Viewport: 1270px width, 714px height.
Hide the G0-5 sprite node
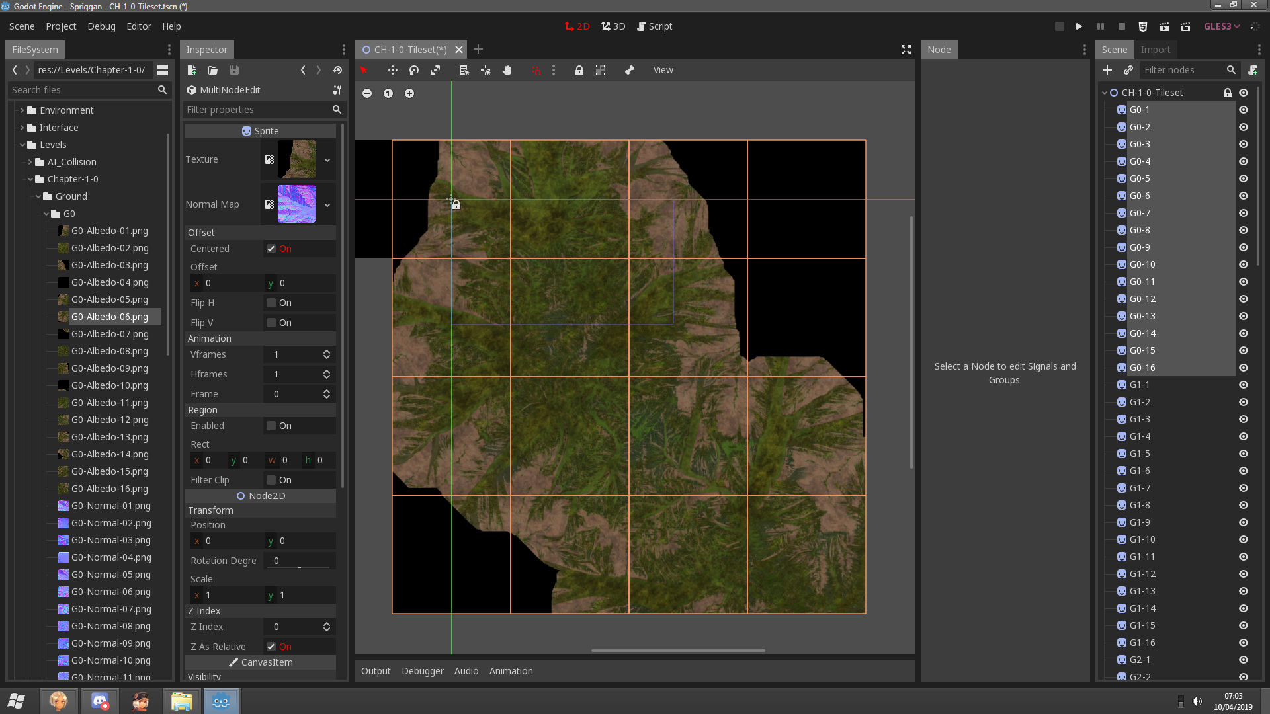click(1244, 178)
